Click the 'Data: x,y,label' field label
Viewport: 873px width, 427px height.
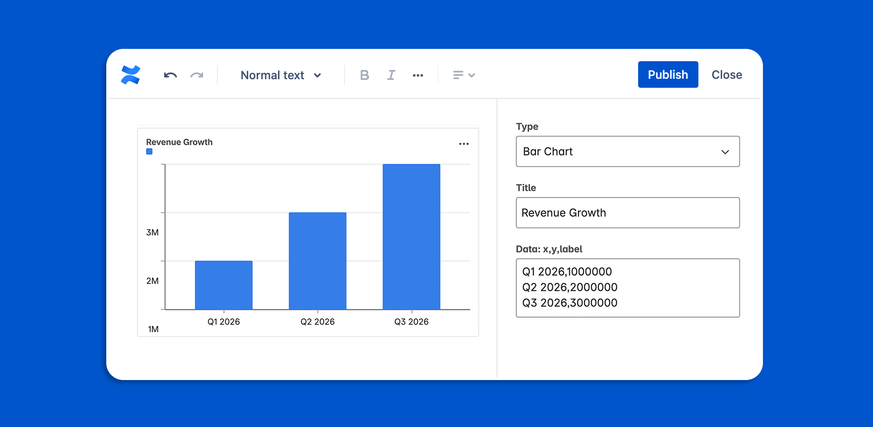pyautogui.click(x=549, y=249)
